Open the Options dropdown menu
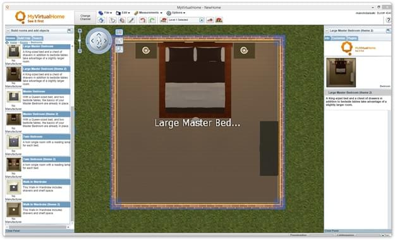 176,13
